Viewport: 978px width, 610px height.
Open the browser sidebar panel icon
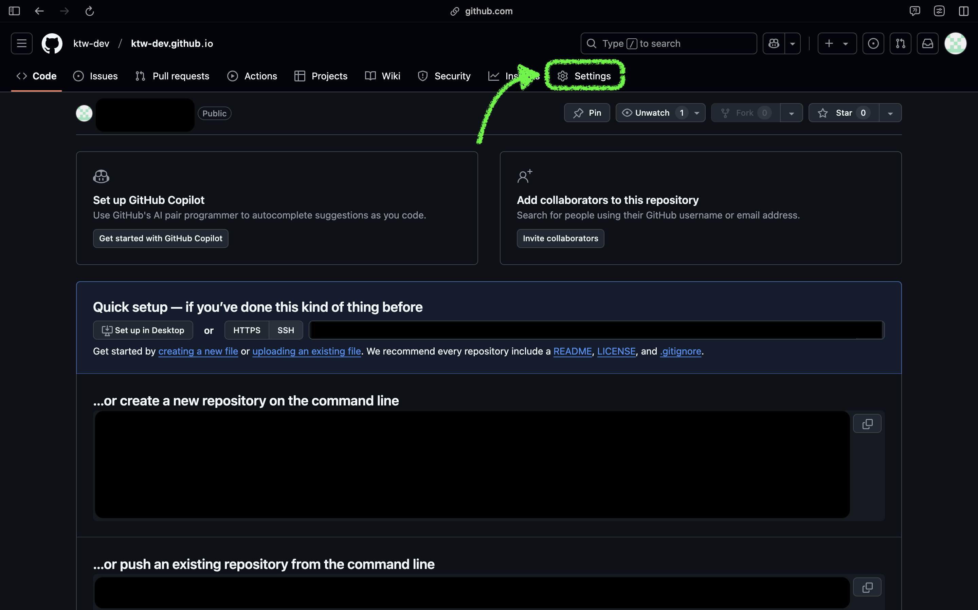point(14,11)
